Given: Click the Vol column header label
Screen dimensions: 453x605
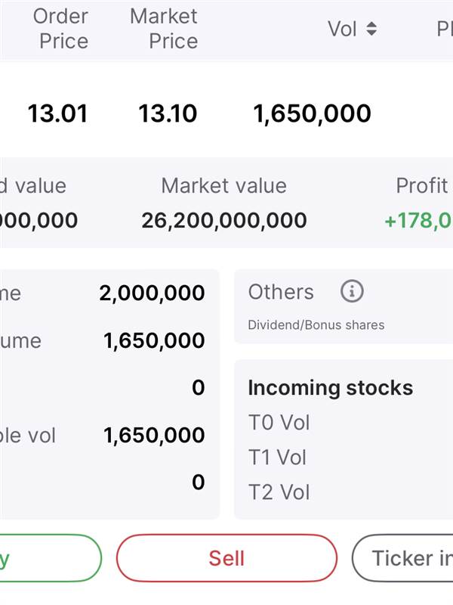Looking at the screenshot, I should click(x=342, y=29).
